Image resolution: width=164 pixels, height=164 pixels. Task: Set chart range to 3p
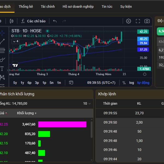[x=37, y=83]
